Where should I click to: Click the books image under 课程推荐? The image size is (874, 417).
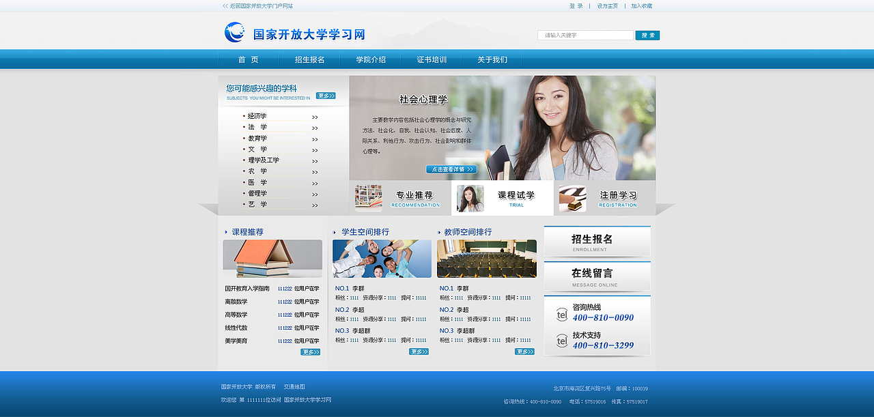[x=272, y=259]
